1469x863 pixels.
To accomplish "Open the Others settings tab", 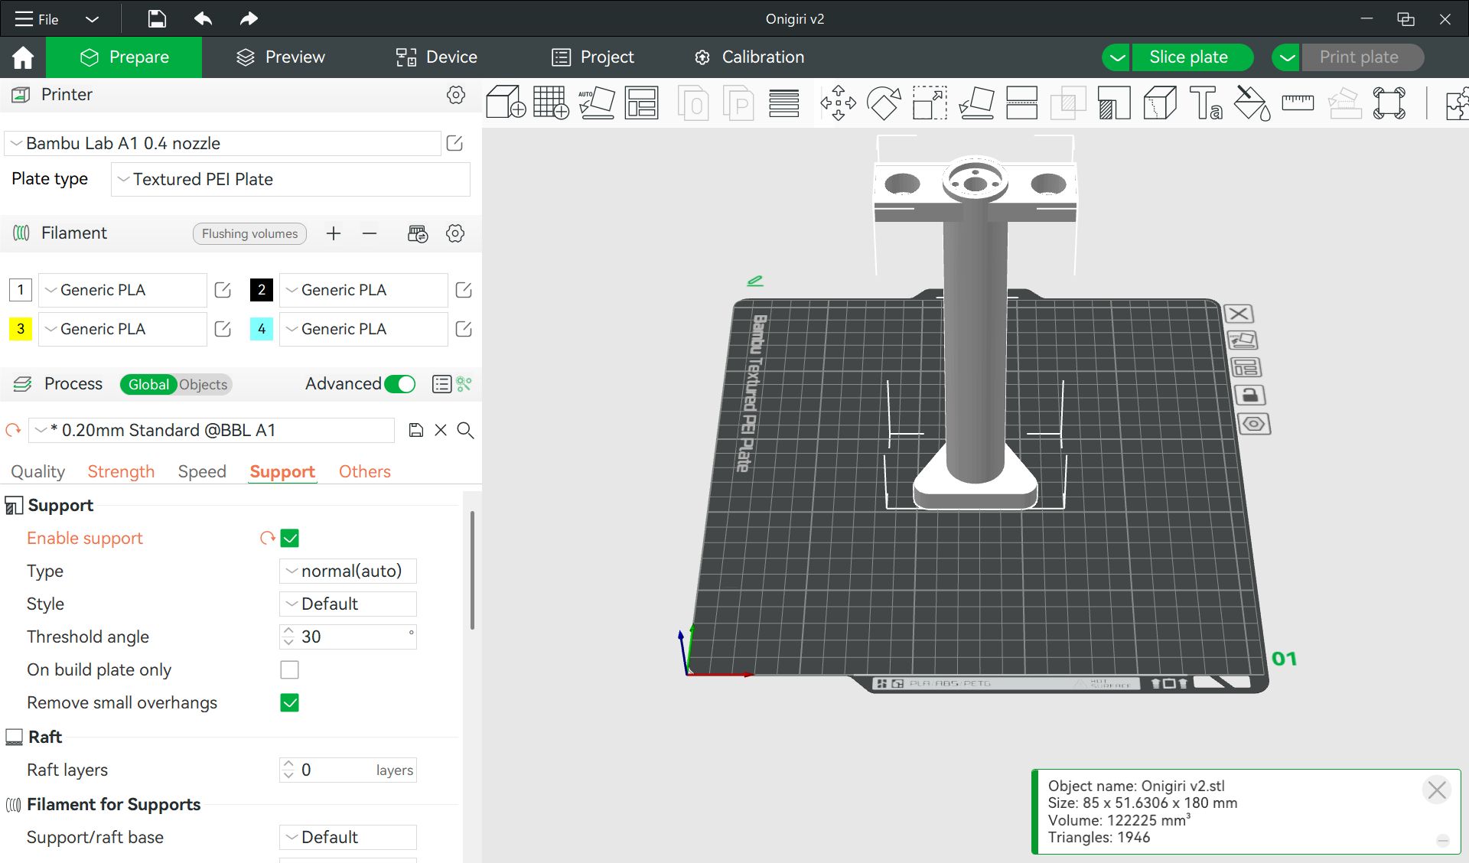I will pos(365,471).
